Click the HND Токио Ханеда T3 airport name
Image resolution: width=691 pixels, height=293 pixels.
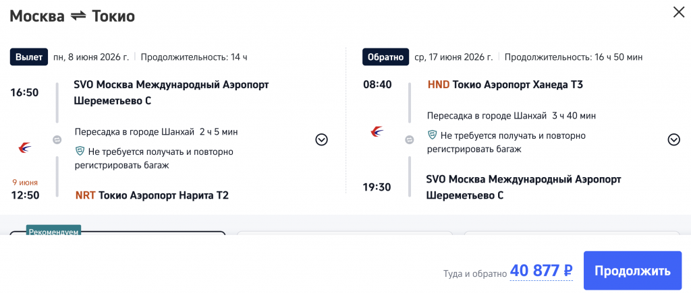pos(505,85)
